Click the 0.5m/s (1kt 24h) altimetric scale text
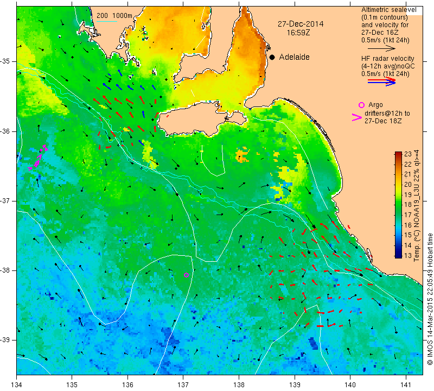This screenshot has width=434, height=391. tap(385, 40)
